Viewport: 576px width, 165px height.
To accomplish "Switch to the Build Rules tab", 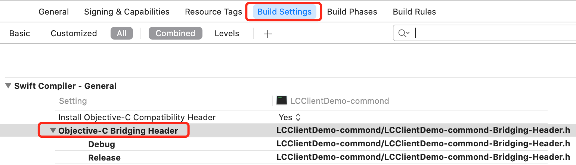I will pos(414,12).
